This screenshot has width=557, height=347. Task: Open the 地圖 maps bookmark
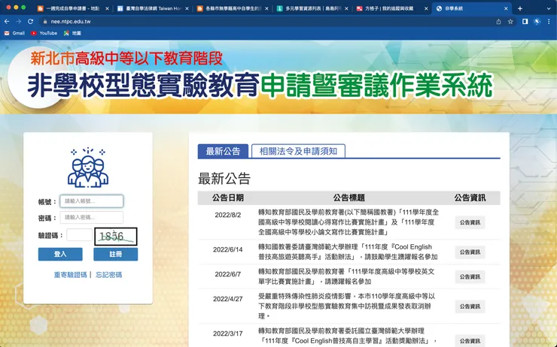[x=72, y=33]
